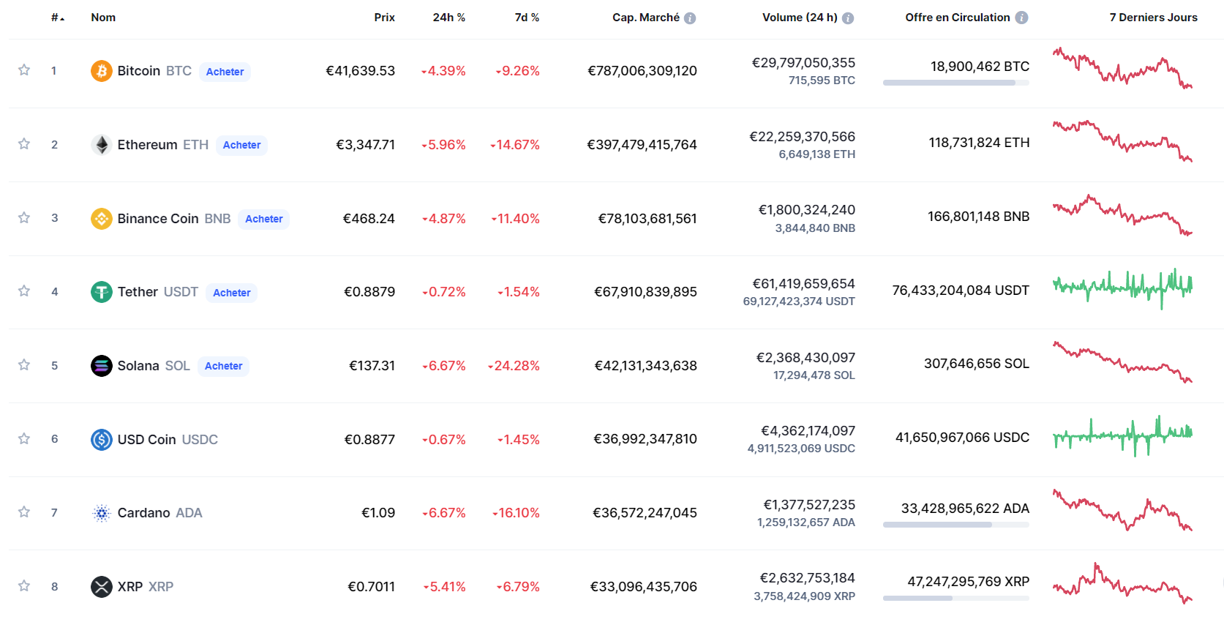This screenshot has height=622, width=1224.
Task: Star Bitcoin to add to watchlist
Action: click(24, 70)
